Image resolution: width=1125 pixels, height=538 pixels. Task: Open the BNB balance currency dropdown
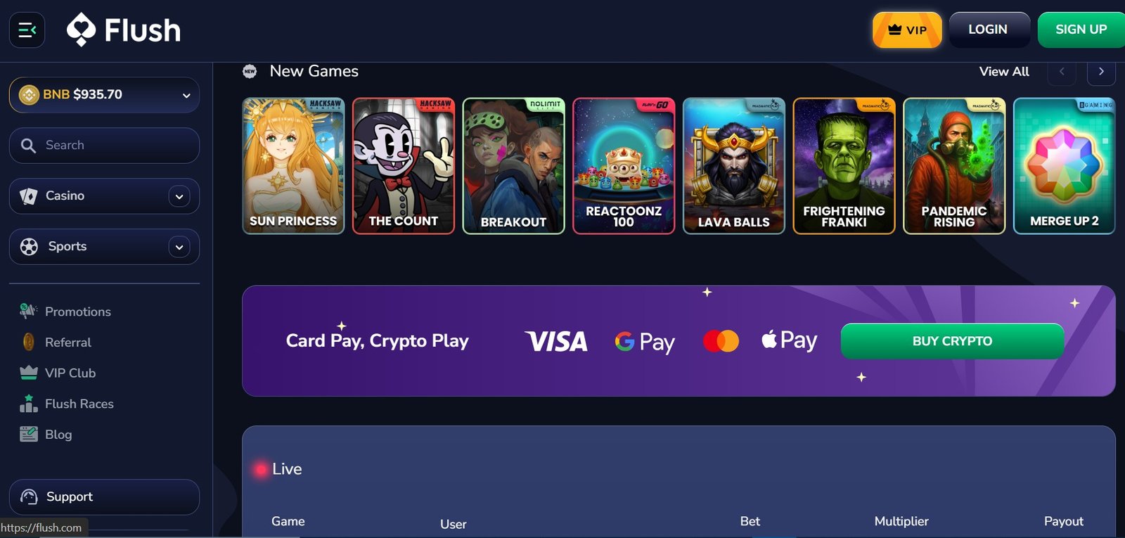pyautogui.click(x=104, y=95)
